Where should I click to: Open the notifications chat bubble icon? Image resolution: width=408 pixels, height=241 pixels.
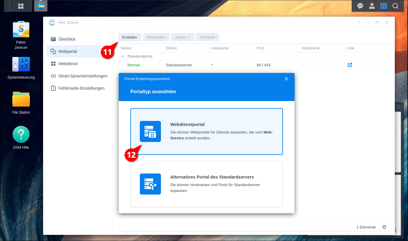point(360,6)
